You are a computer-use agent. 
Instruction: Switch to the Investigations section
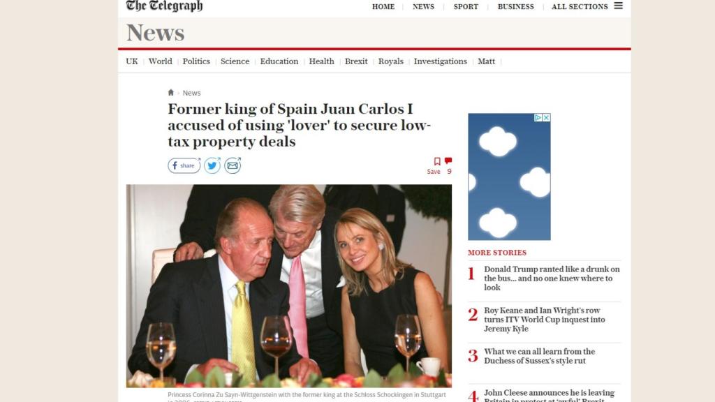441,61
